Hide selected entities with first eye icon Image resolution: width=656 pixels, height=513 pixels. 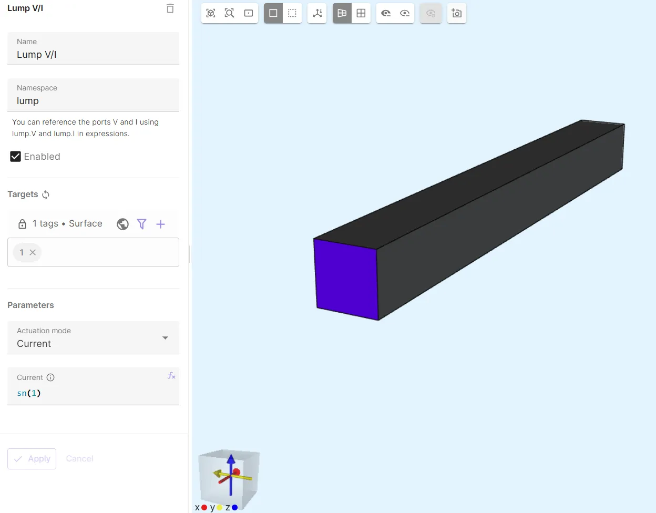386,13
